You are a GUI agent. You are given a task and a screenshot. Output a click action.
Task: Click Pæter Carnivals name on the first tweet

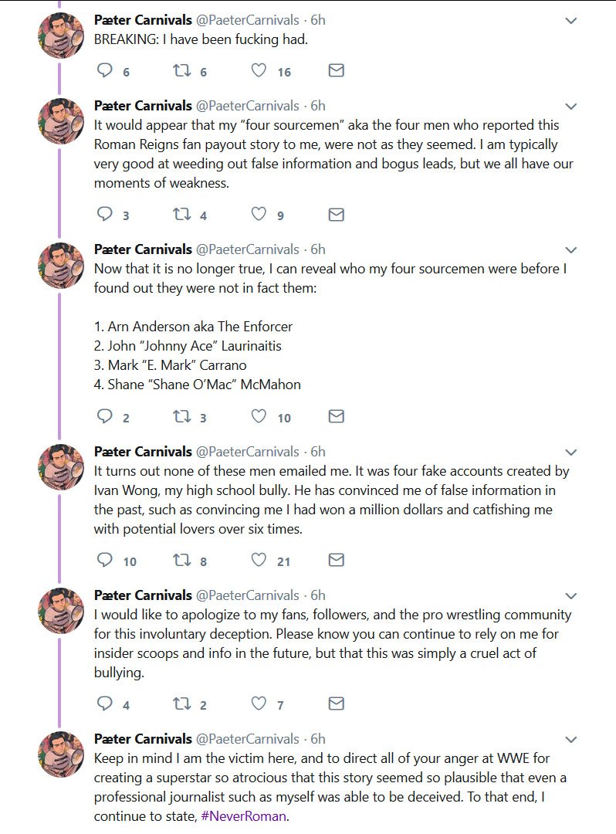143,21
